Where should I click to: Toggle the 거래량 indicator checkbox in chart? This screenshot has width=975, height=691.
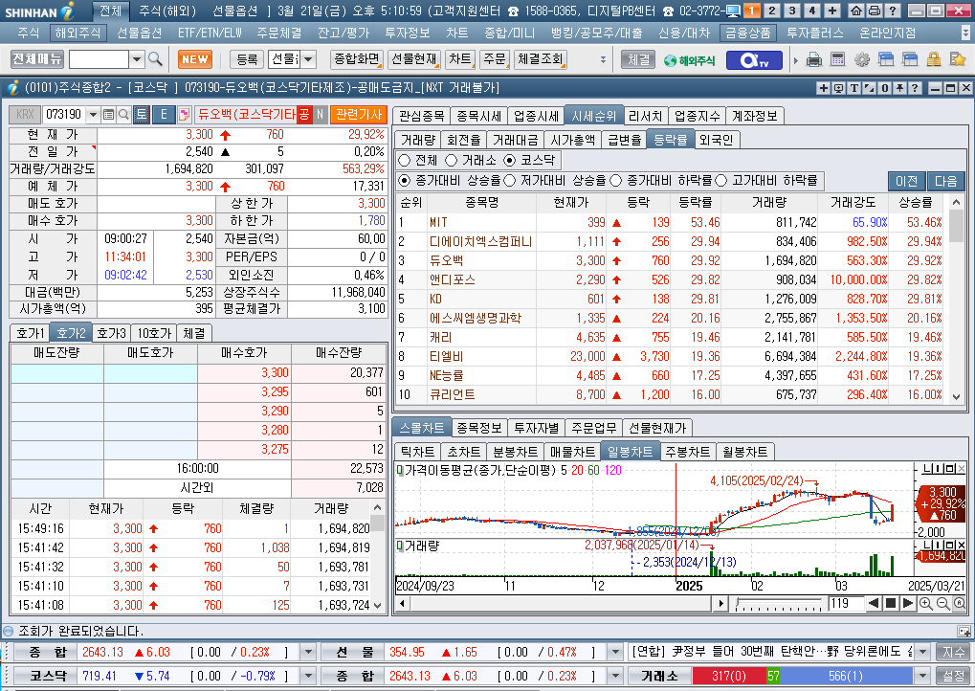pos(400,546)
